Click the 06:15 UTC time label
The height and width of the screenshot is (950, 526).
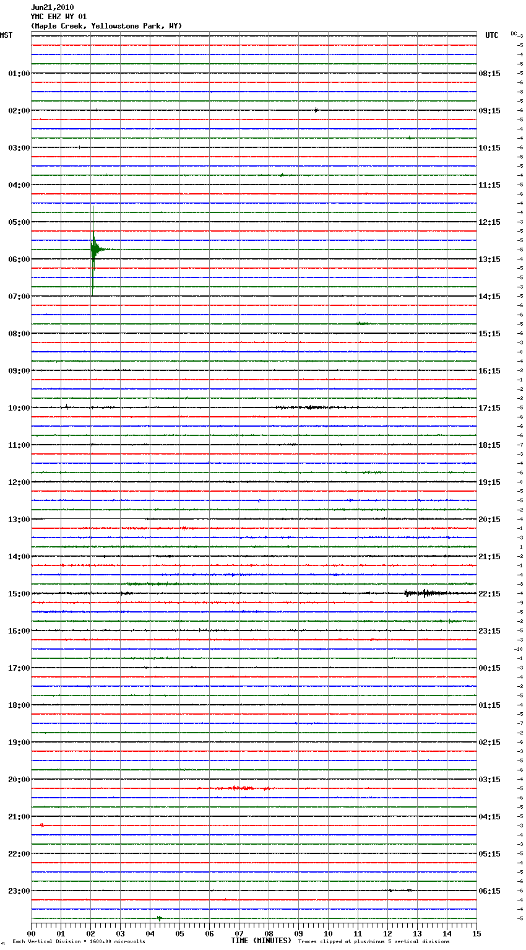pyautogui.click(x=489, y=891)
